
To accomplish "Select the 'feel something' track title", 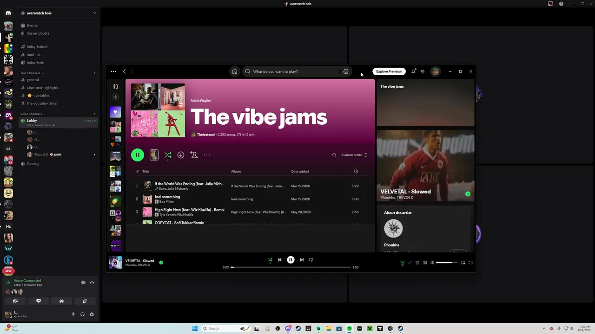I will pyautogui.click(x=167, y=197).
